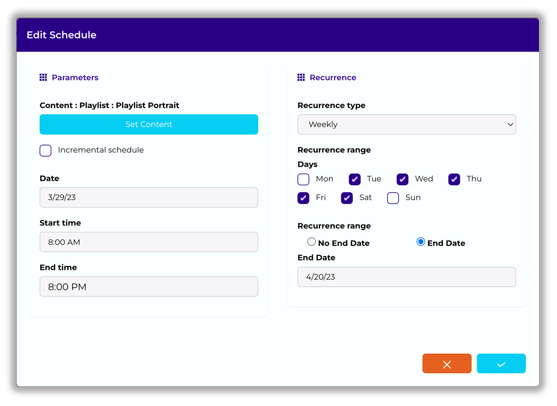Cancel with the orange X button

pos(447,363)
